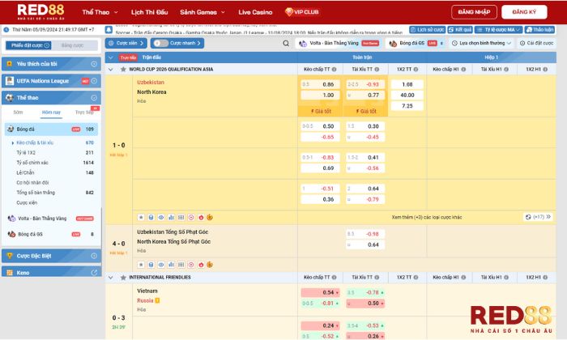Switch to the Hôm nay tab
Viewport: 567px width, 340px height.
tap(51, 113)
